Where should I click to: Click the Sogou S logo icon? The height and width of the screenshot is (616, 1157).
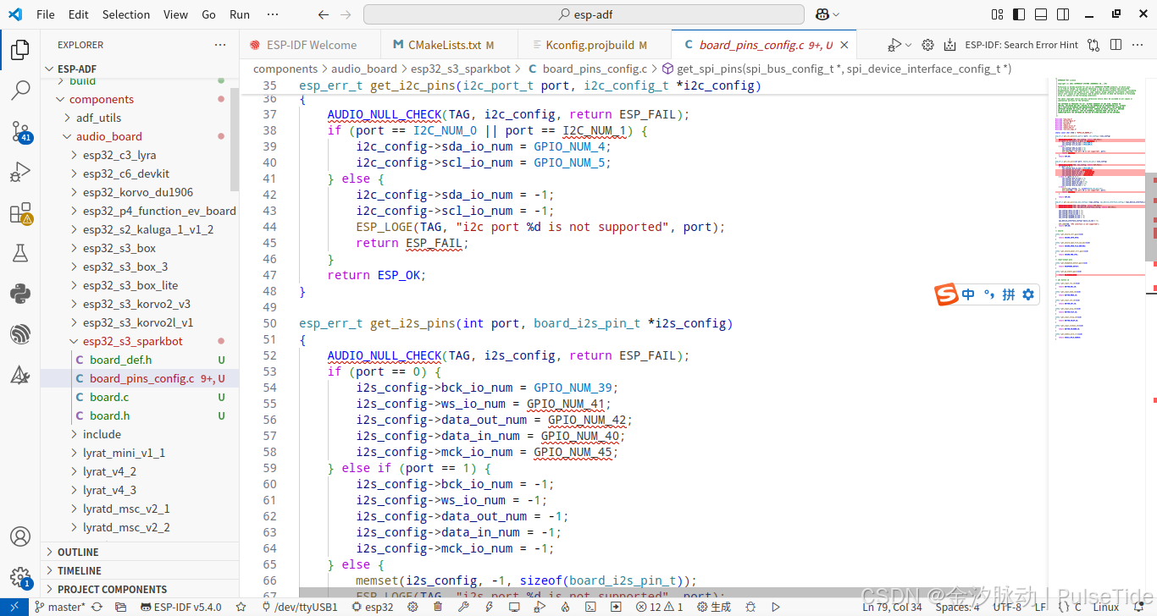click(946, 294)
